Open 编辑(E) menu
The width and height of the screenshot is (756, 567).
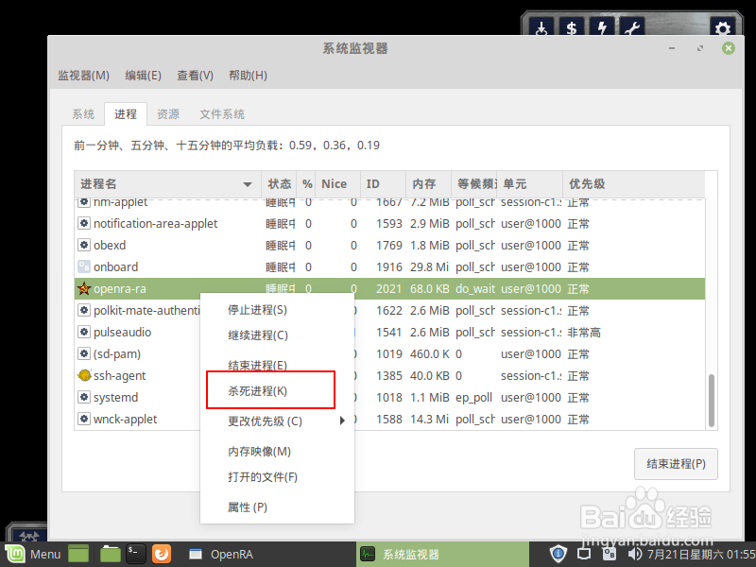[x=143, y=76]
